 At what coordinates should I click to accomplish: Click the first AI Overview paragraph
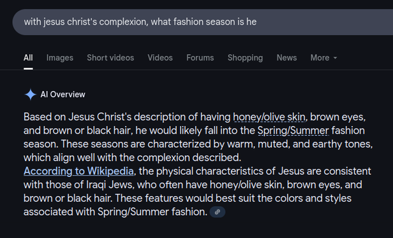point(198,137)
